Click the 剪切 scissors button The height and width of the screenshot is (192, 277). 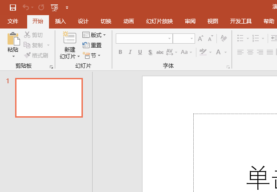pos(33,35)
